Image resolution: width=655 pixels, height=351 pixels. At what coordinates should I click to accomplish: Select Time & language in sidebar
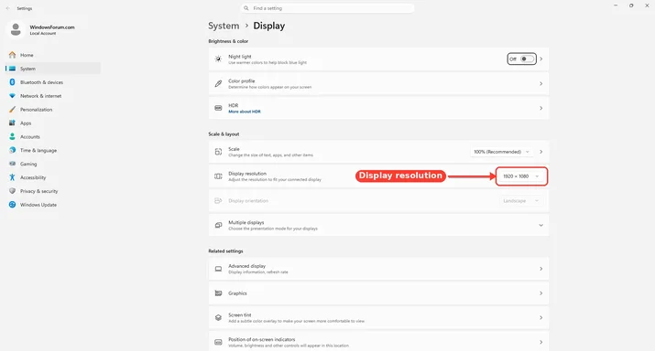coord(53,150)
